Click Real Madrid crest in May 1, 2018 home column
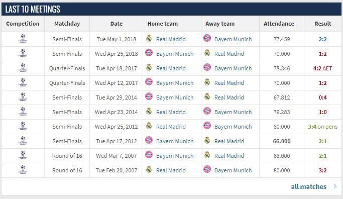Image resolution: width=343 pixels, height=199 pixels. (149, 39)
